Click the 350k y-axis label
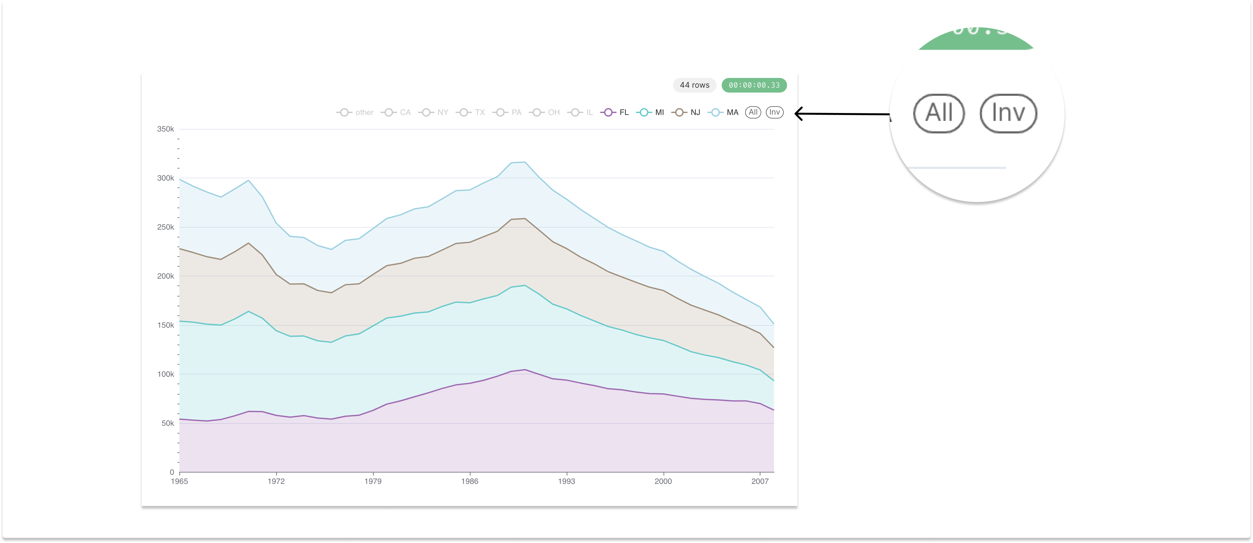This screenshot has width=1253, height=543. (x=165, y=129)
